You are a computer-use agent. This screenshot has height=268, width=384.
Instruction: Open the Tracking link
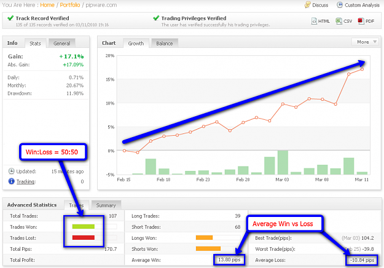point(26,181)
